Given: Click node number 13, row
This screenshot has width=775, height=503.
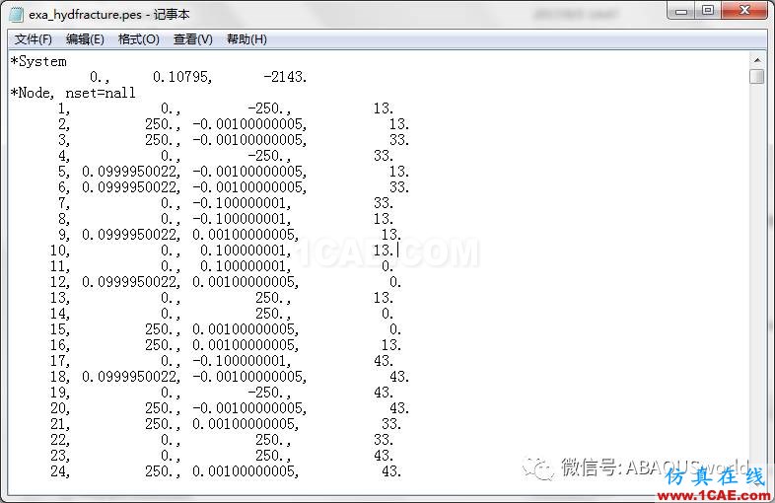Looking at the screenshot, I should pos(222,298).
